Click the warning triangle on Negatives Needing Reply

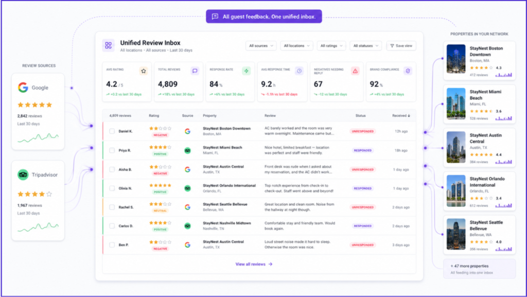(x=355, y=71)
